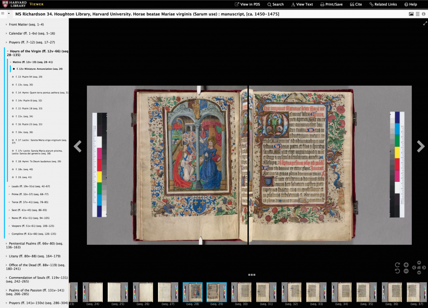The height and width of the screenshot is (308, 428).
Task: Expand the Calendar (ff. 1-6v) section
Action: coord(6,33)
